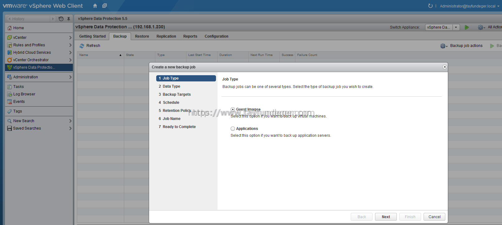Switch to the Configuration tab
Viewport: 502px width, 225px height.
pyautogui.click(x=217, y=36)
